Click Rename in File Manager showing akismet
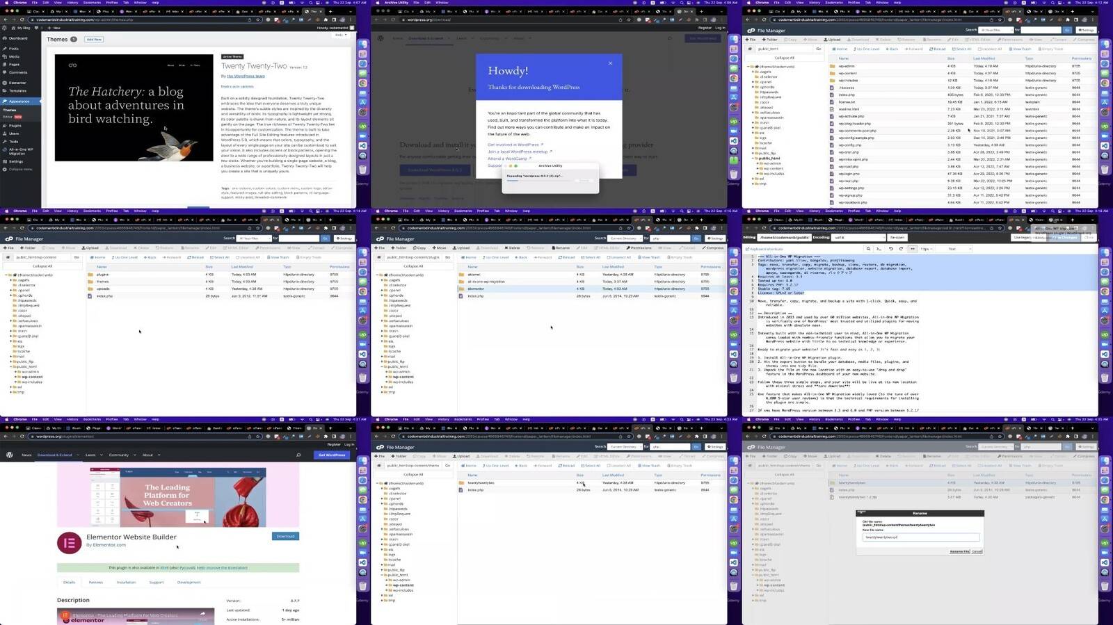 click(561, 248)
